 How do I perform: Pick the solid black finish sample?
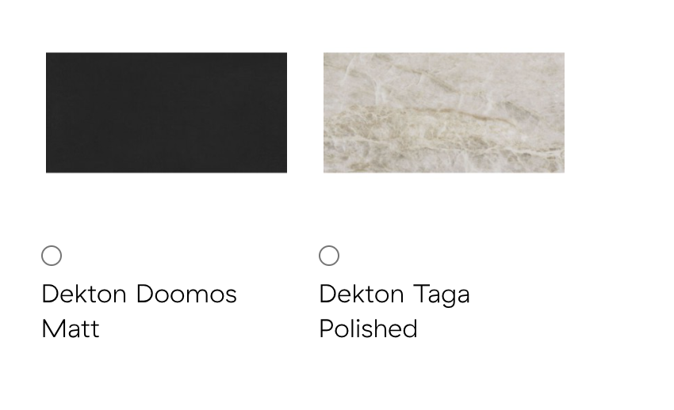coord(167,113)
